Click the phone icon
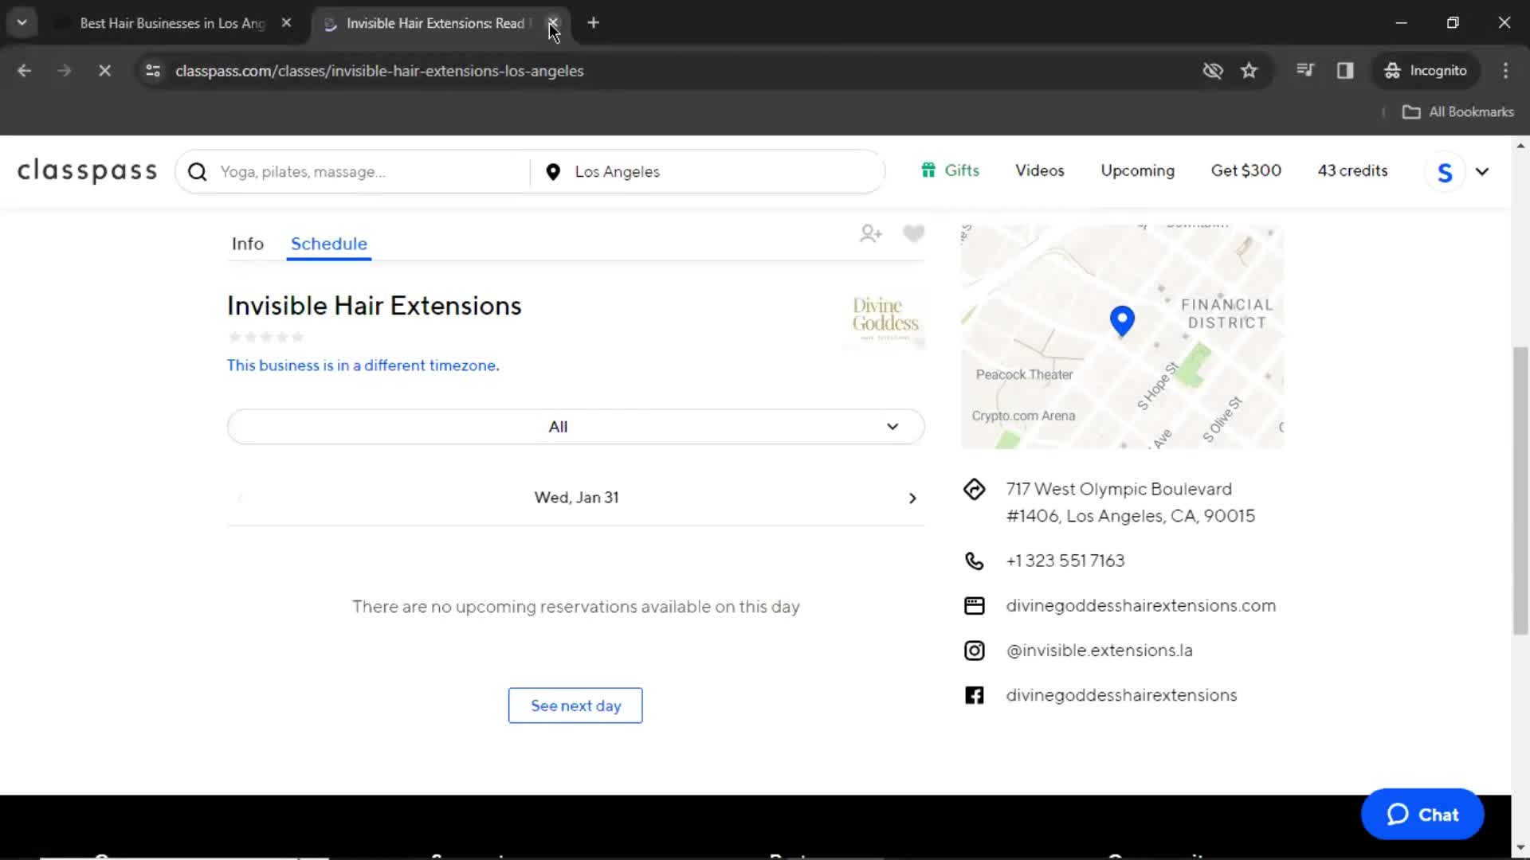 974,561
